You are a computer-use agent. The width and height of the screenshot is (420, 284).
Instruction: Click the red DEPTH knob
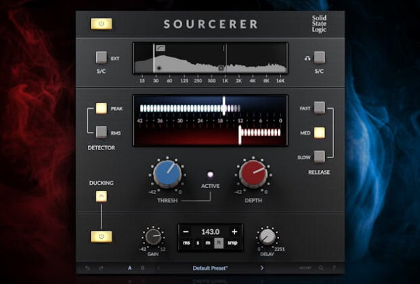coord(253,174)
